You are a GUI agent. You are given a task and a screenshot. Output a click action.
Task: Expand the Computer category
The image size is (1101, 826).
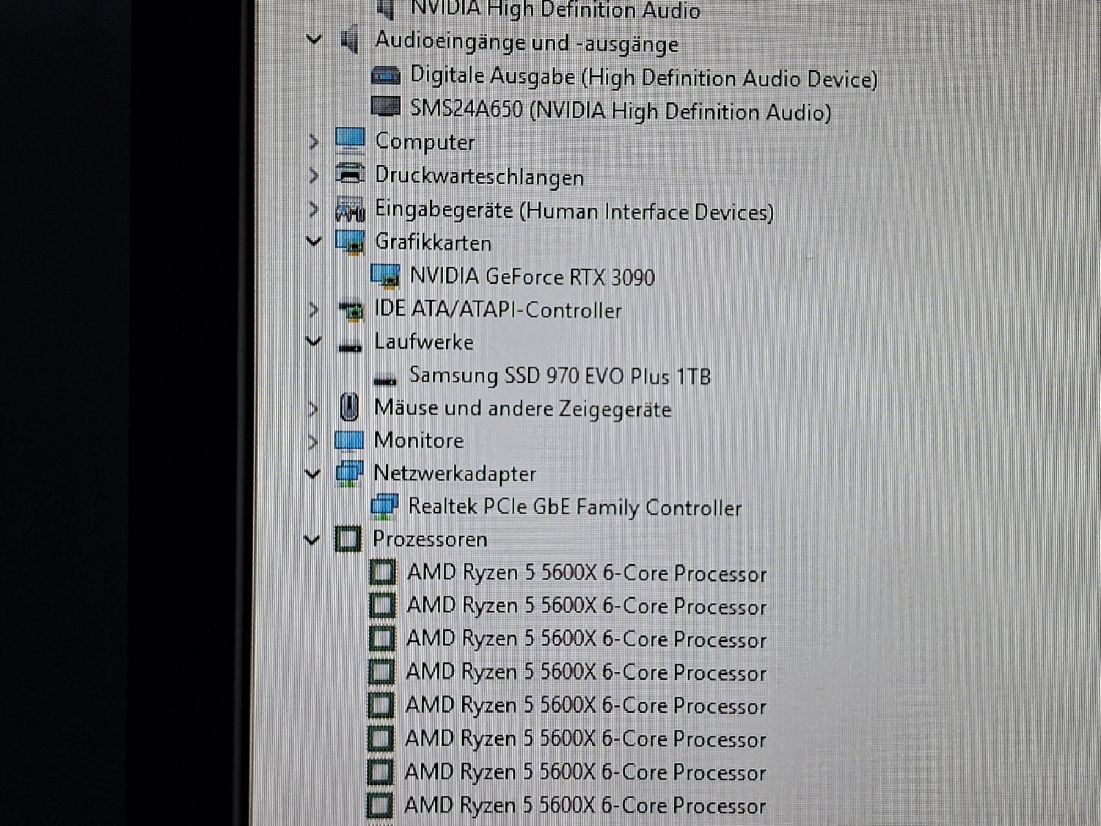coord(313,142)
